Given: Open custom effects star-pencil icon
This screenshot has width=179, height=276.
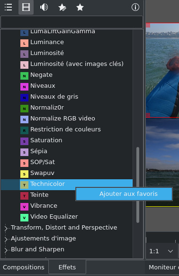Looking at the screenshot, I should pyautogui.click(x=62, y=8).
